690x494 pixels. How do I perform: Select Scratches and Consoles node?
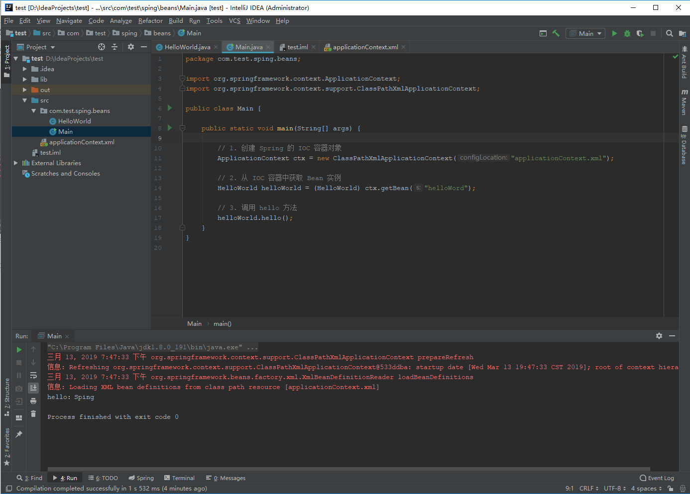[65, 174]
